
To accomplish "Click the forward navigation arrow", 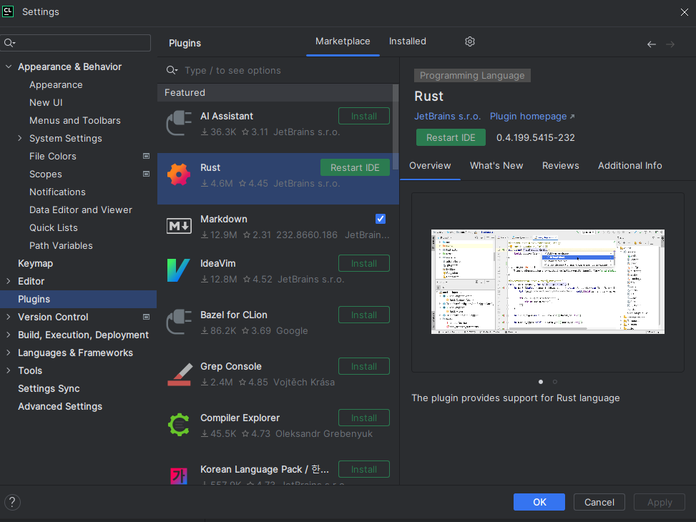I will tap(670, 44).
